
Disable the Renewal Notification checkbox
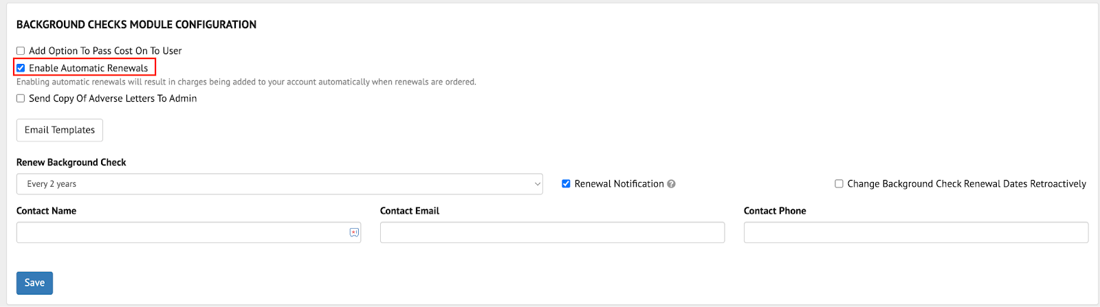pyautogui.click(x=566, y=184)
